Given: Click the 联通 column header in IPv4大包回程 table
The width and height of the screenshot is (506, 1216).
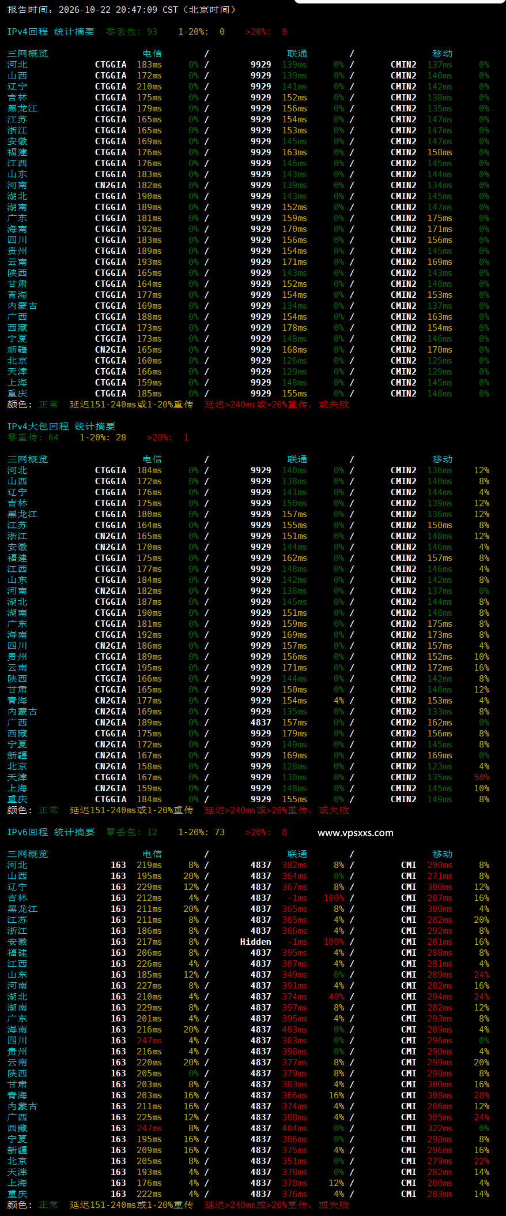Looking at the screenshot, I should [297, 459].
